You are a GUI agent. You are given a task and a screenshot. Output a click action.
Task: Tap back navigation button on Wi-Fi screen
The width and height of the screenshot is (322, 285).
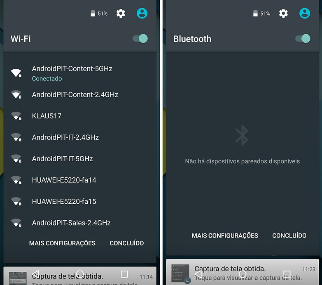coord(35,274)
